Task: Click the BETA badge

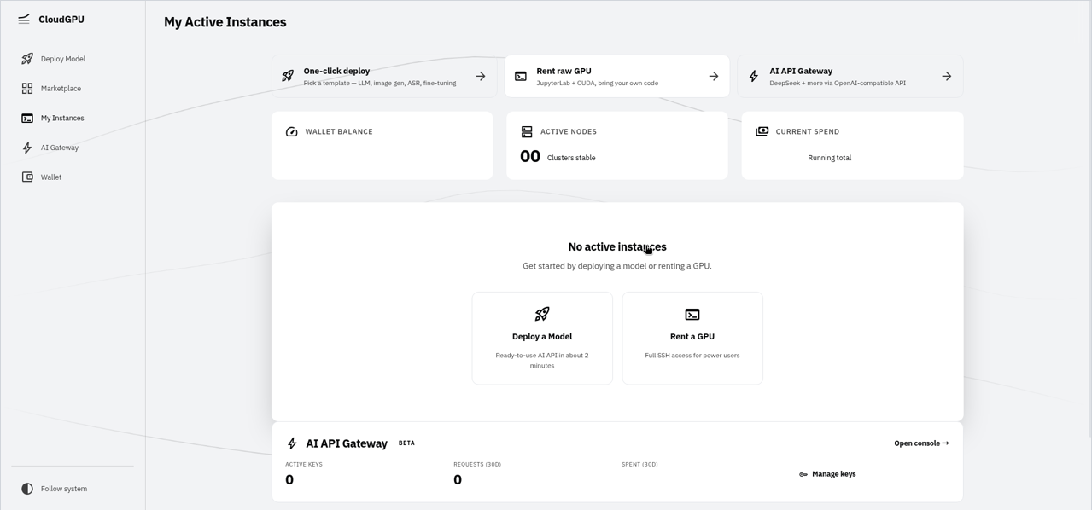Action: (406, 443)
